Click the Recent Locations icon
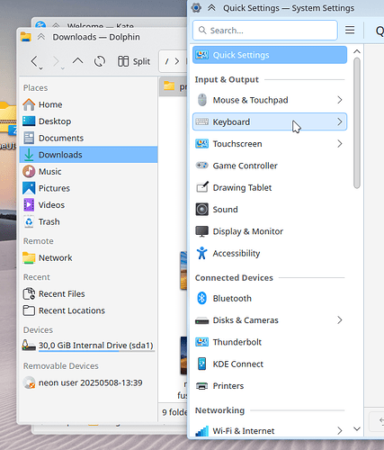This screenshot has height=450, width=384. point(29,310)
